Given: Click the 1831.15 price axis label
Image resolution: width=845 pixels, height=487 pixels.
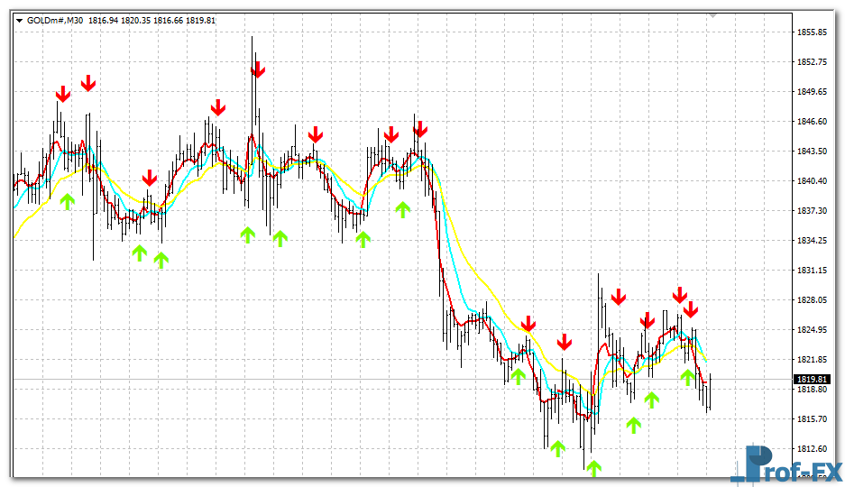Looking at the screenshot, I should 812,271.
